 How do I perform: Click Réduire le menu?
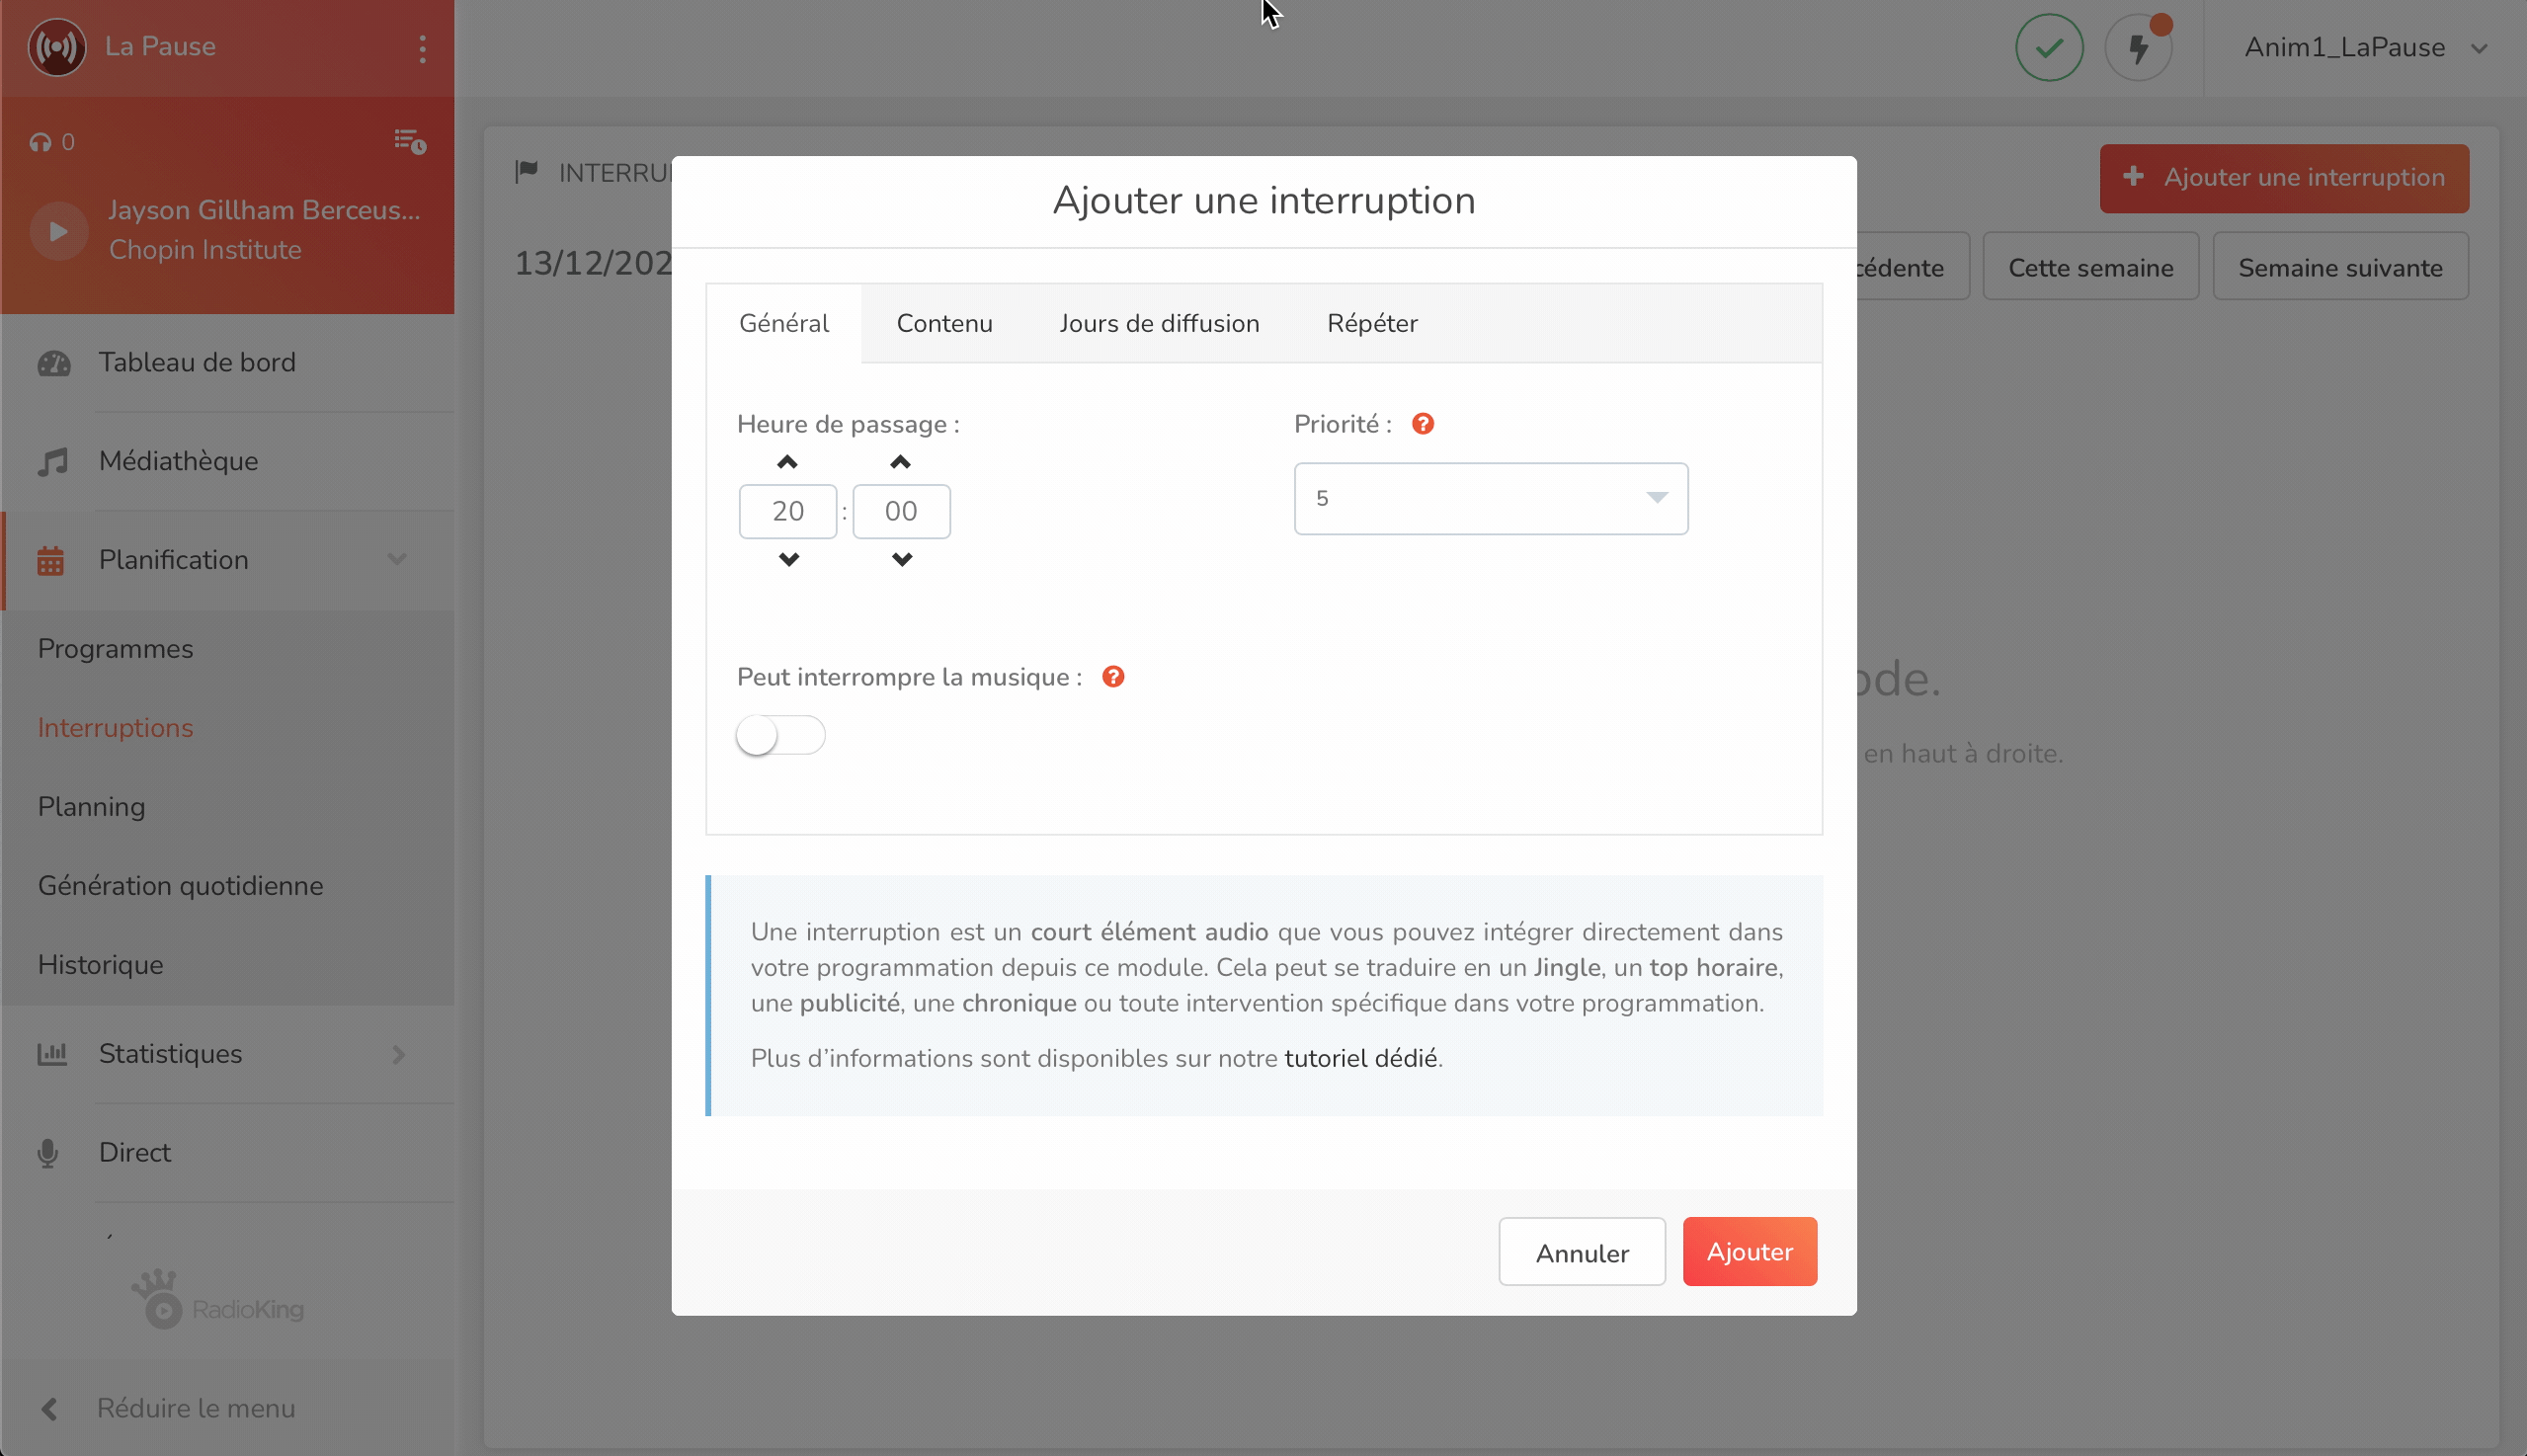[196, 1408]
